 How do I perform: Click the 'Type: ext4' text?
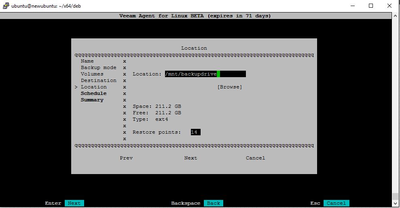150,120
